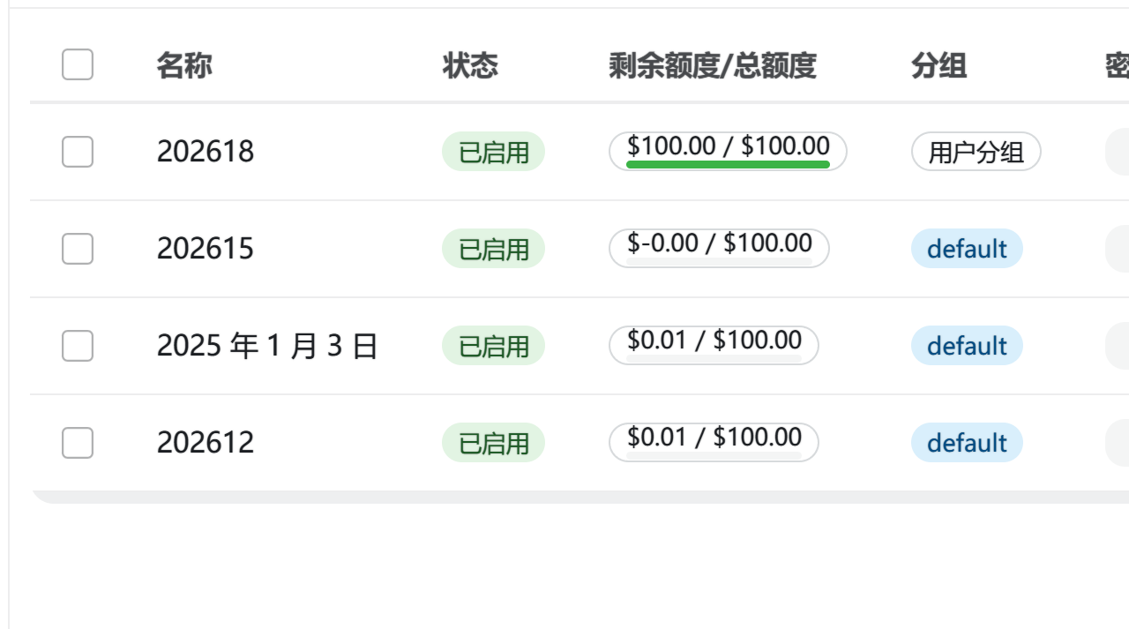The height and width of the screenshot is (629, 1129).
Task: Click the 状态 column header
Action: pos(470,65)
